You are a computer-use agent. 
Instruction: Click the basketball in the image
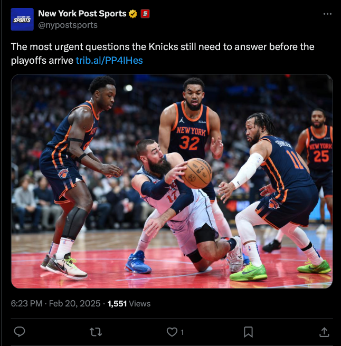point(197,173)
